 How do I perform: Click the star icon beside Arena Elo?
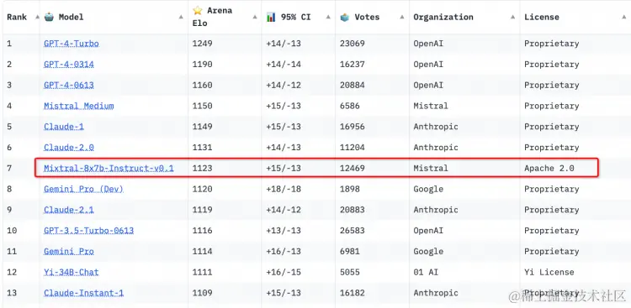[197, 10]
